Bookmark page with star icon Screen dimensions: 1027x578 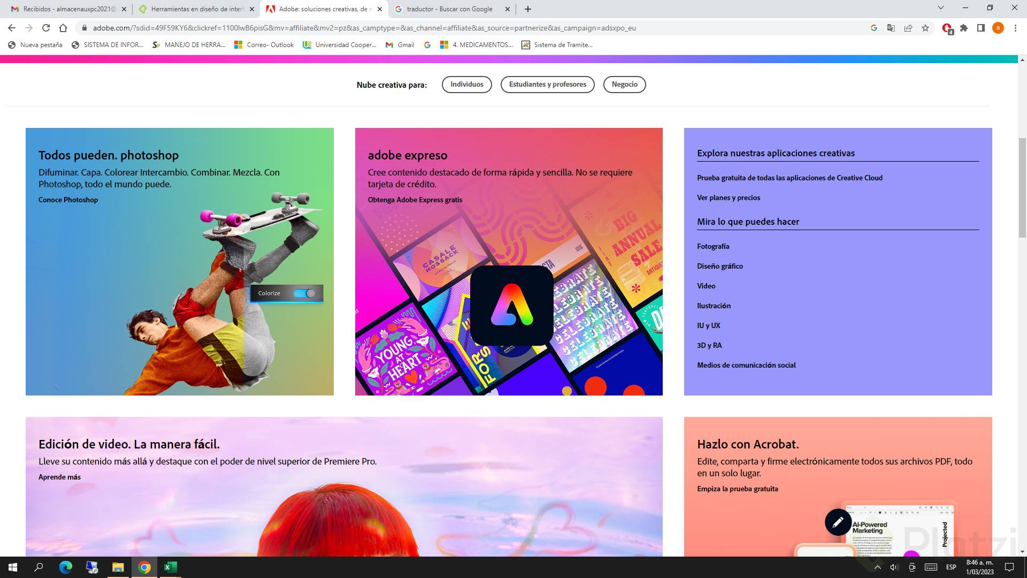point(925,28)
